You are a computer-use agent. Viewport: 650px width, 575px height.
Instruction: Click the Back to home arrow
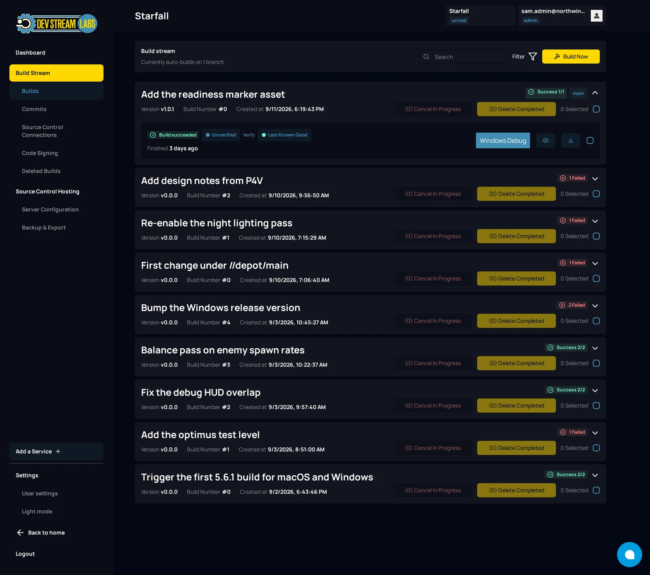click(x=20, y=533)
